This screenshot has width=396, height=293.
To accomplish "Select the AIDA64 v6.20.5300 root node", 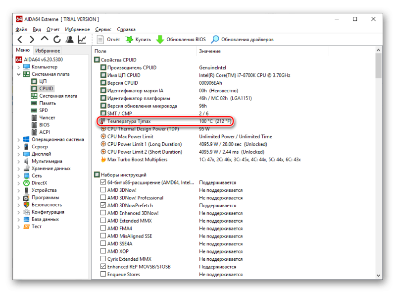I will [x=40, y=59].
